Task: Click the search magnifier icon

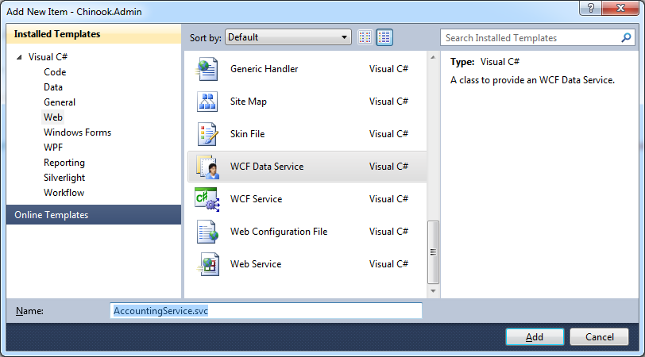Action: pyautogui.click(x=626, y=38)
